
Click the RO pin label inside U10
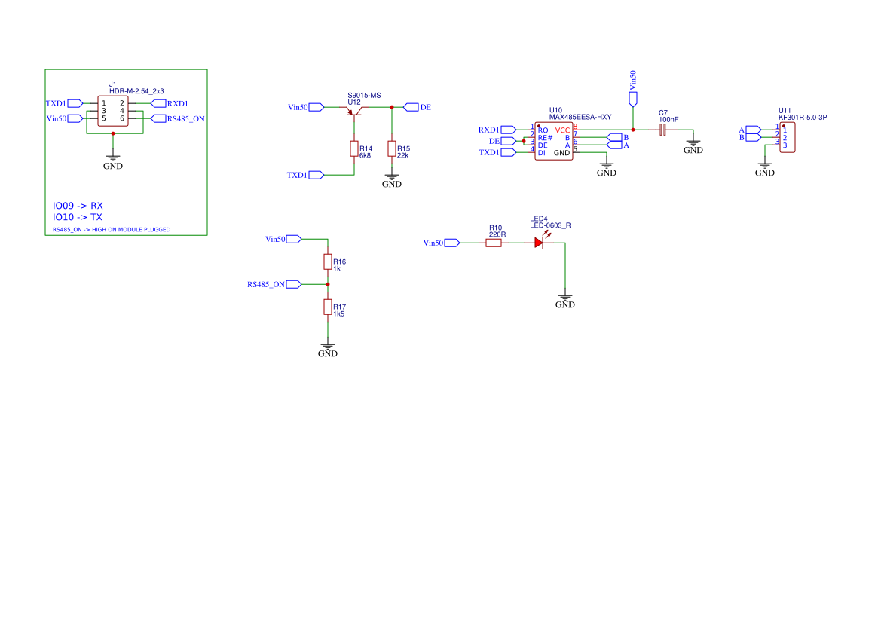tap(543, 130)
